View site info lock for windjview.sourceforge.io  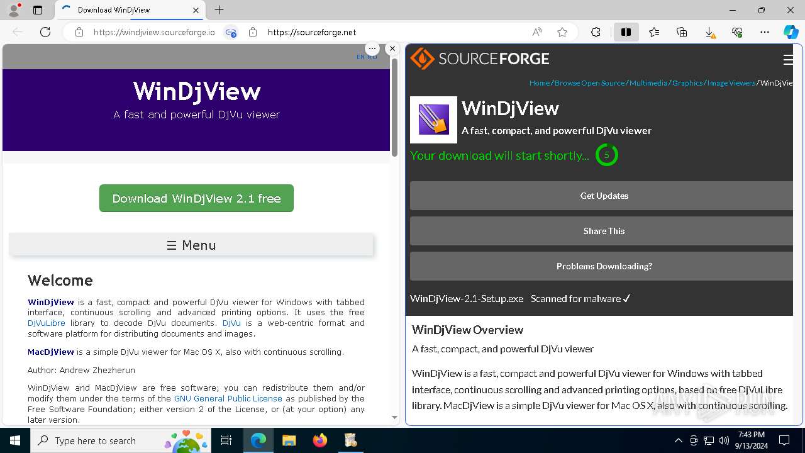79,32
